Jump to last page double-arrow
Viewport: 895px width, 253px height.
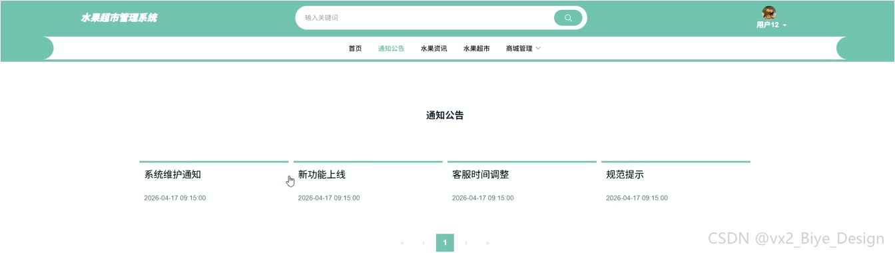487,243
